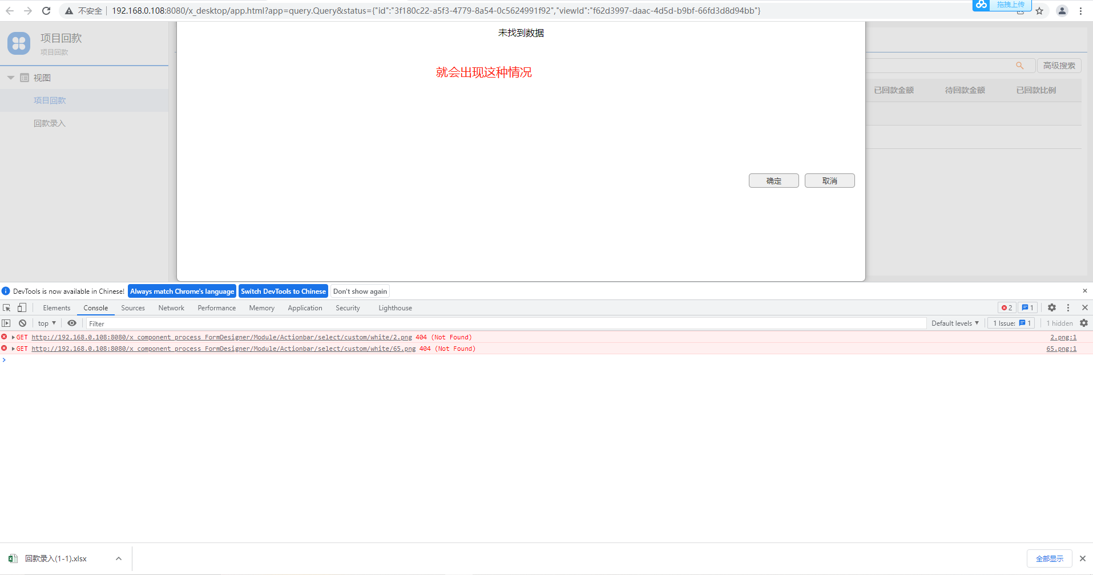Click Don't show again
Viewport: 1093px width, 575px height.
pos(360,291)
